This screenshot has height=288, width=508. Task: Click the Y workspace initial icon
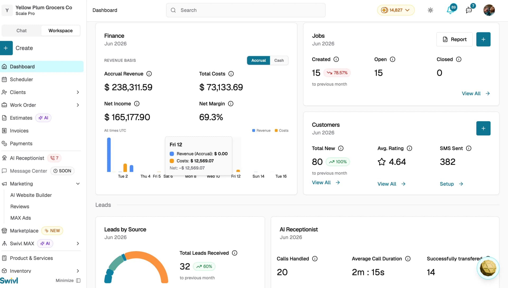click(7, 10)
